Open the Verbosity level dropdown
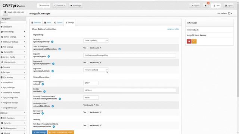This screenshot has height=134, width=239. [x=96, y=41]
